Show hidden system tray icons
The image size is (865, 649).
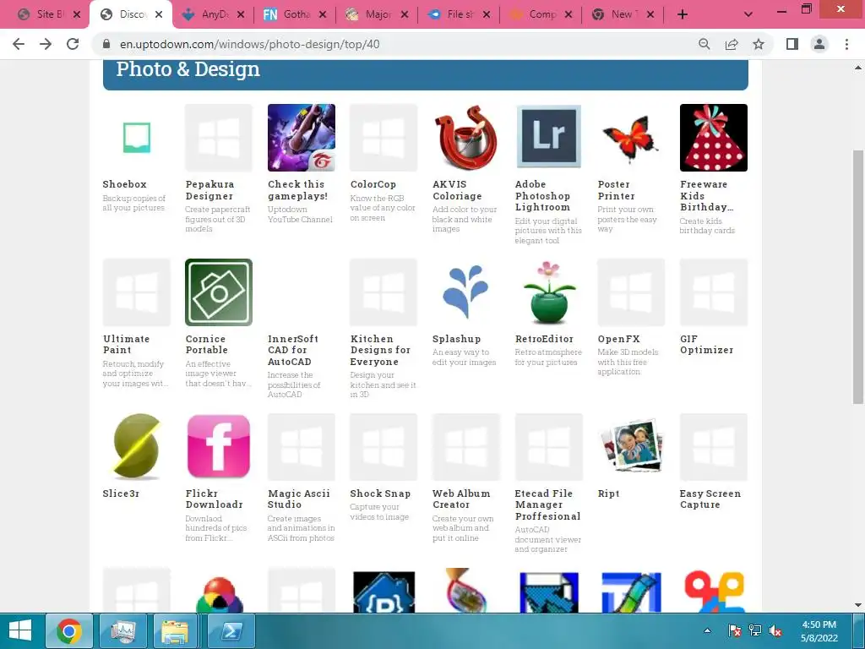point(707,630)
